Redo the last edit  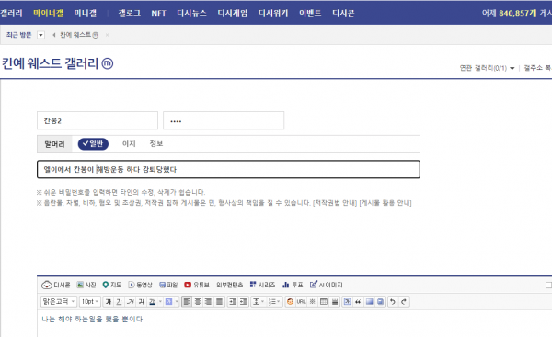point(404,302)
